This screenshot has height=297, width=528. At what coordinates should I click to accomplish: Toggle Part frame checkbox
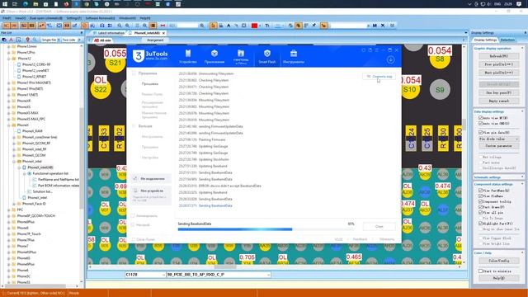pos(480,207)
